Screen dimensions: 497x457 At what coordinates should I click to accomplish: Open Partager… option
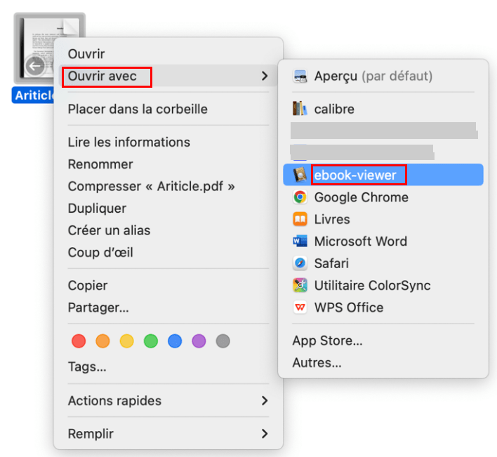pyautogui.click(x=168, y=307)
